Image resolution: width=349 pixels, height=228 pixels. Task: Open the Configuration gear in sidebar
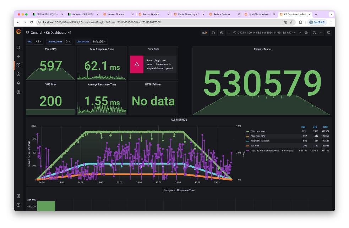(18, 92)
